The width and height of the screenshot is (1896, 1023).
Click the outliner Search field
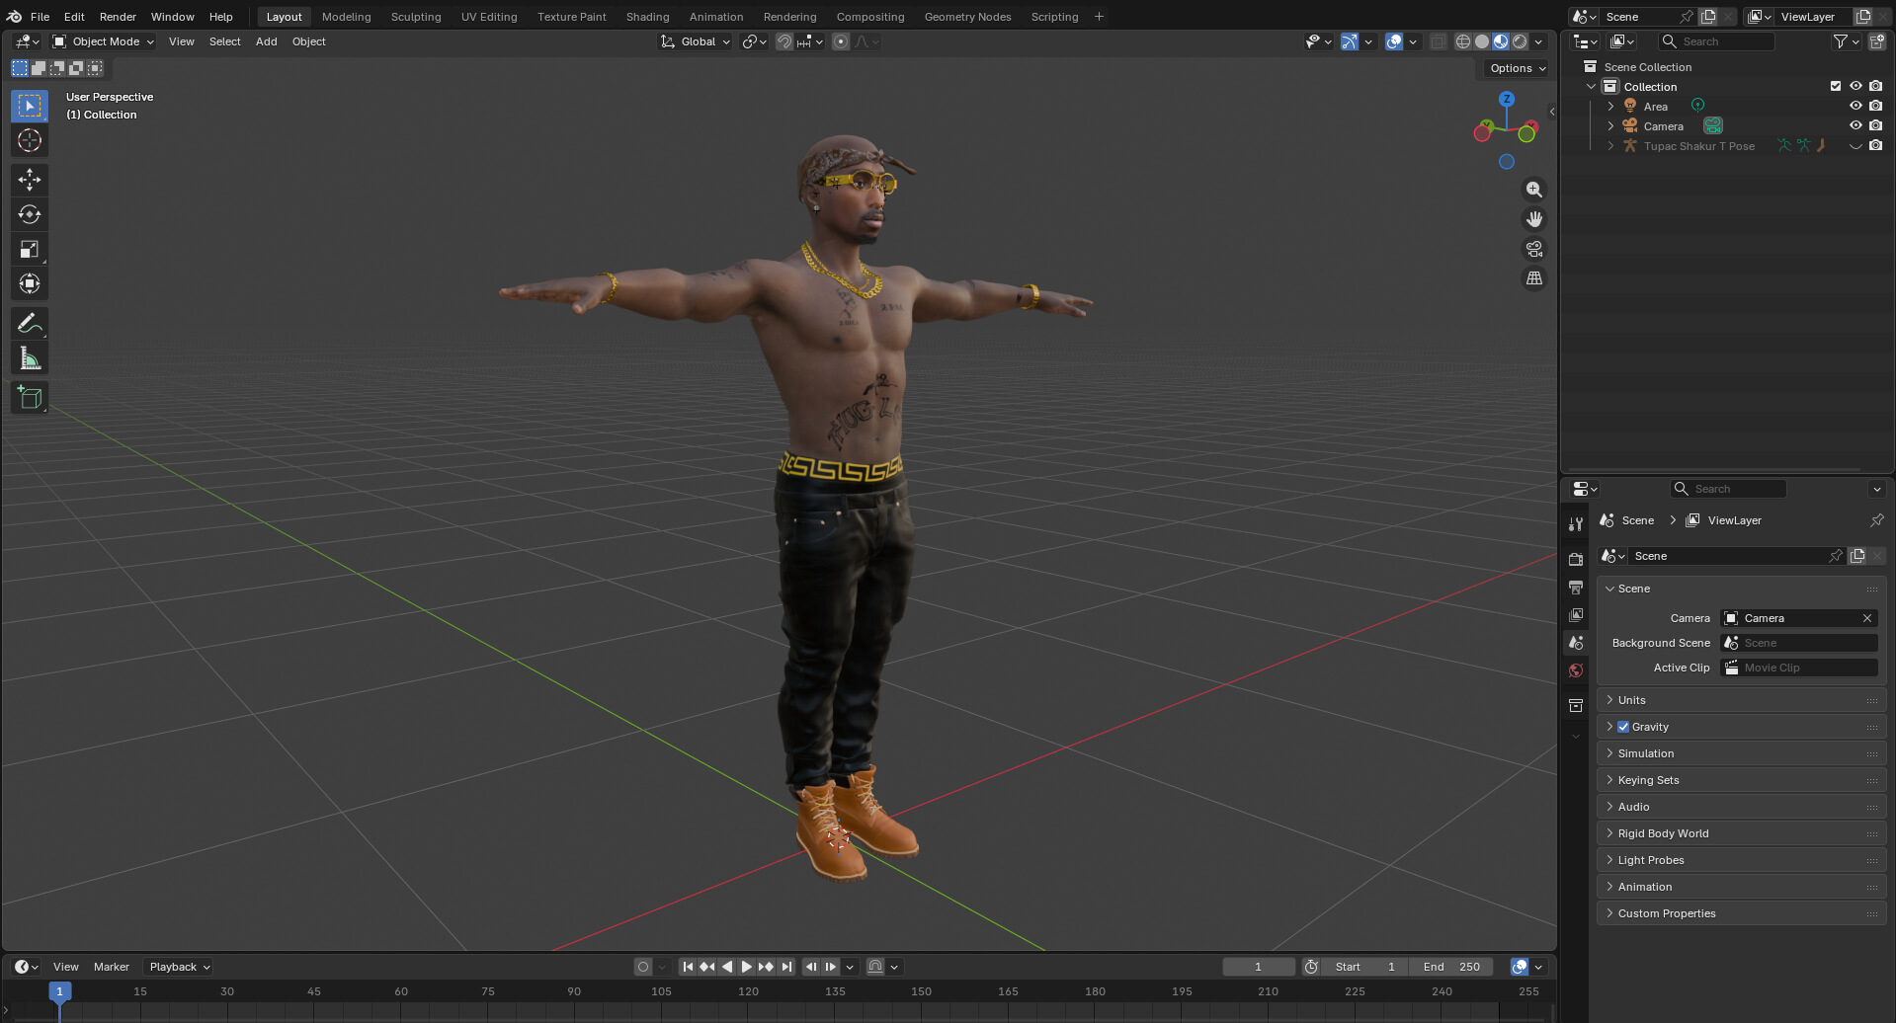1717,41
